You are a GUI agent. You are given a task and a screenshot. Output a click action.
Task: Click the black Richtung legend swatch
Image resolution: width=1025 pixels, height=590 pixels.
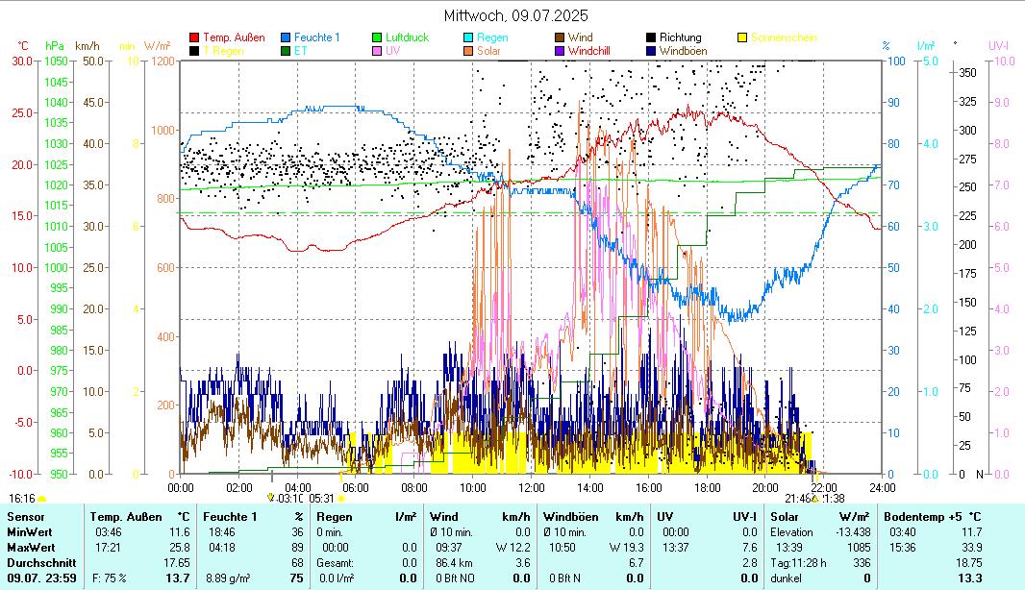coord(651,37)
